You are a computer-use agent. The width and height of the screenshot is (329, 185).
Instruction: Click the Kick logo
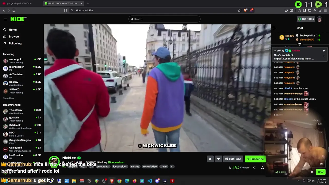click(x=19, y=19)
